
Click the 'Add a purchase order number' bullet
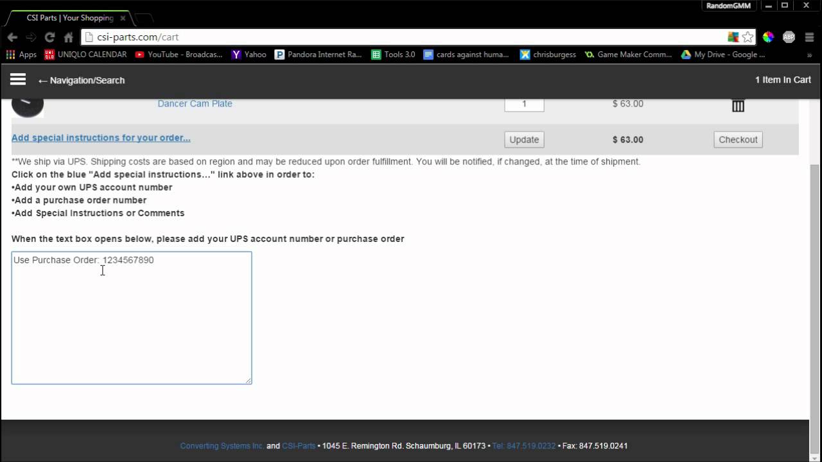(79, 200)
